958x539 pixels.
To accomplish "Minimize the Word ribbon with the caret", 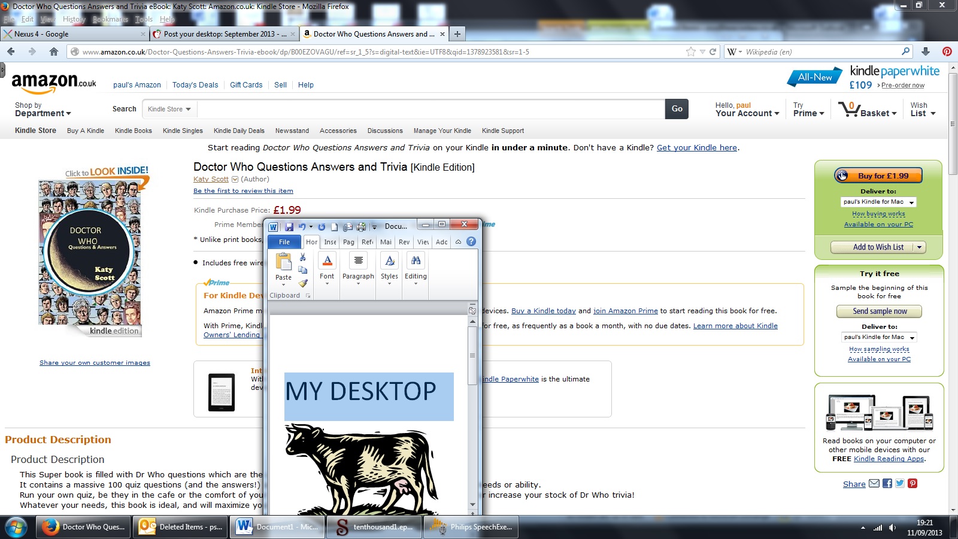I will pyautogui.click(x=458, y=242).
